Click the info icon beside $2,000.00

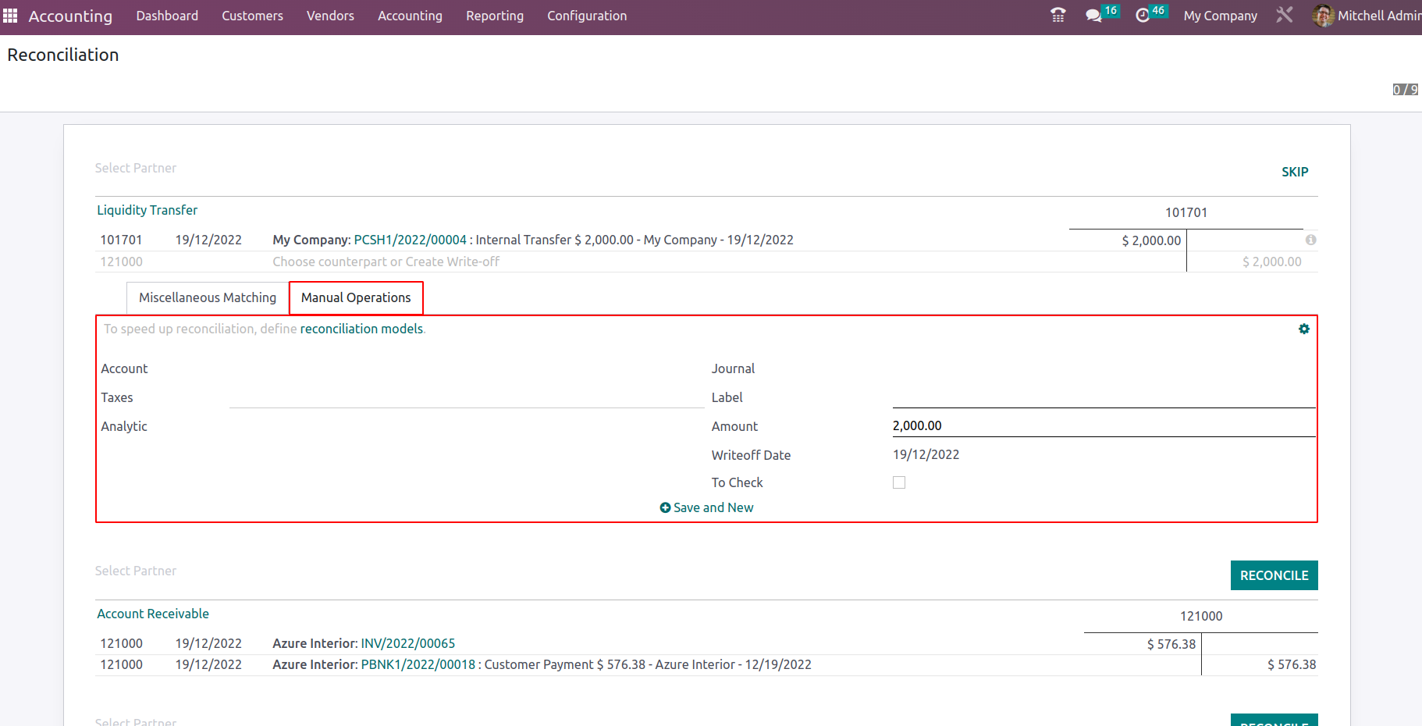coord(1310,240)
